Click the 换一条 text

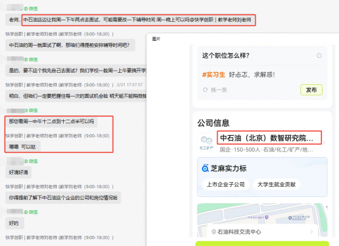click(219, 90)
